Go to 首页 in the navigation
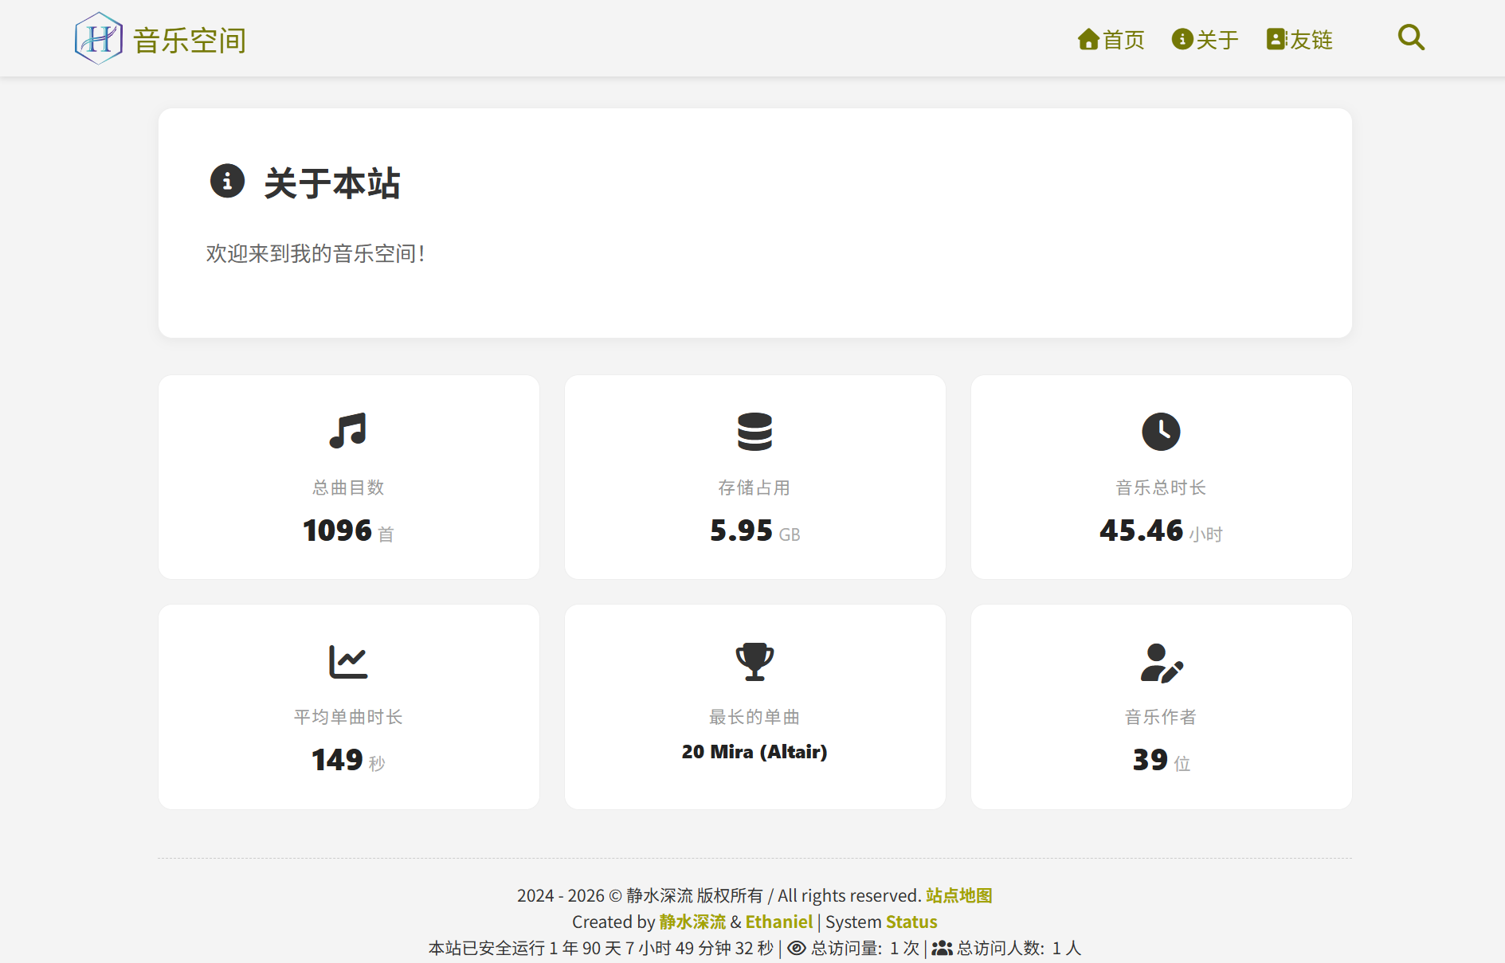This screenshot has width=1505, height=963. [1111, 39]
